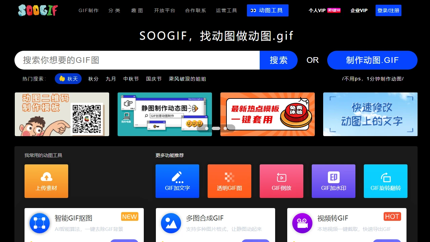The width and height of the screenshot is (430, 242).
Task: Select the GIF加文字 text tool icon
Action: tap(177, 176)
